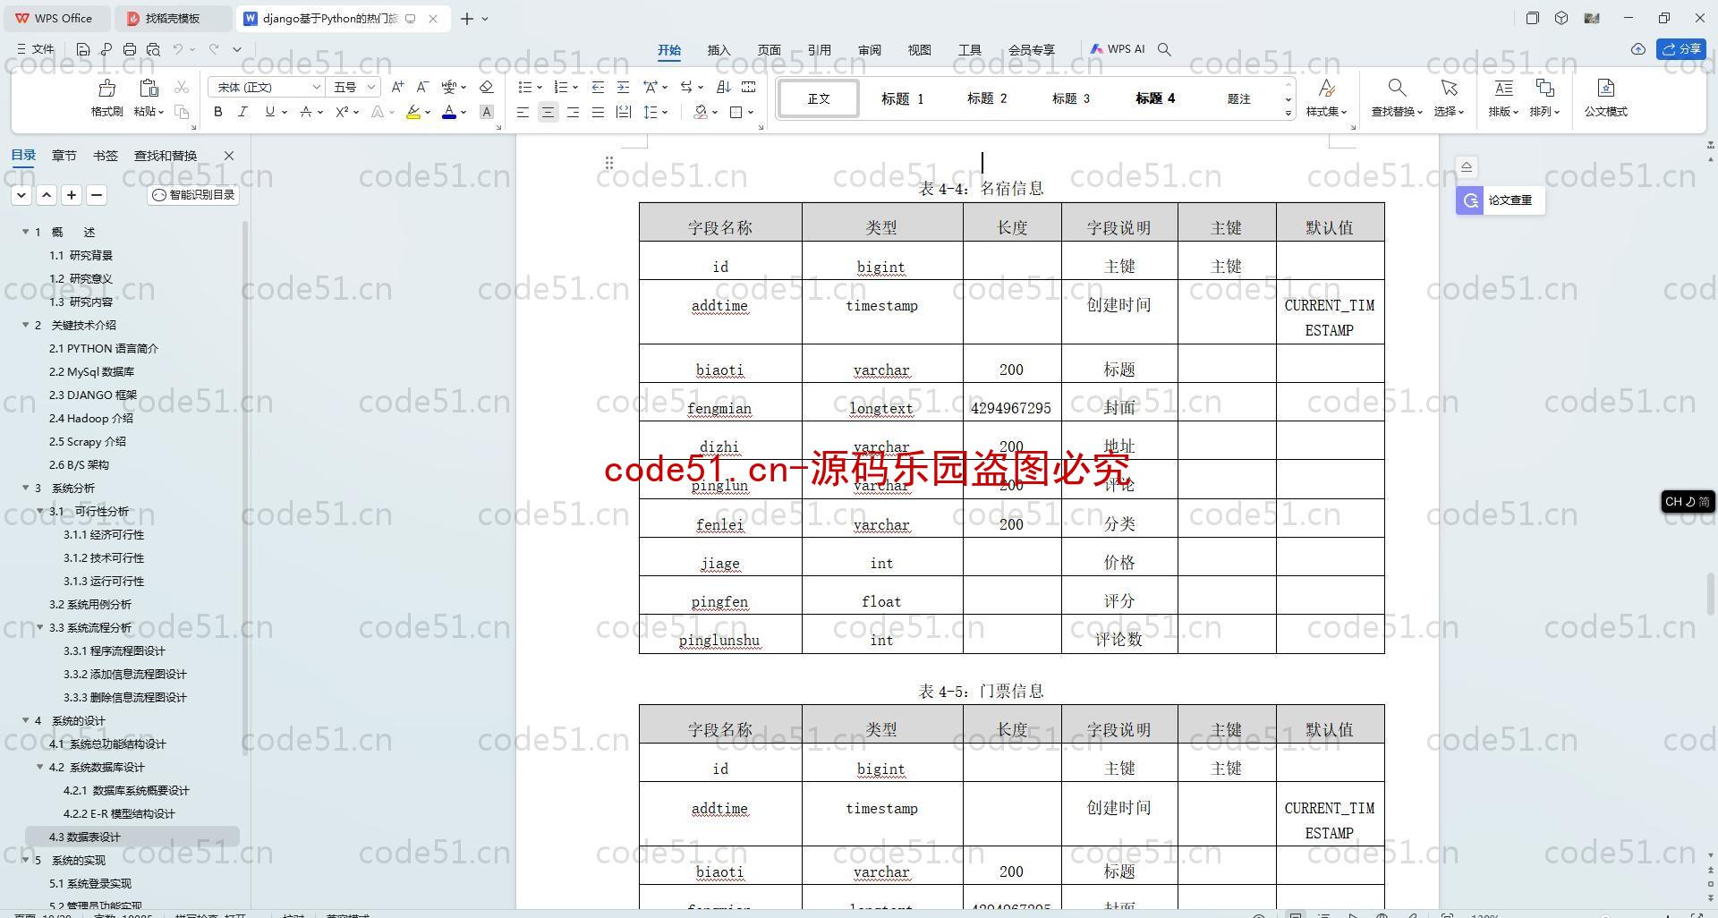Click the CH input method indicator
This screenshot has width=1718, height=918.
click(1687, 502)
